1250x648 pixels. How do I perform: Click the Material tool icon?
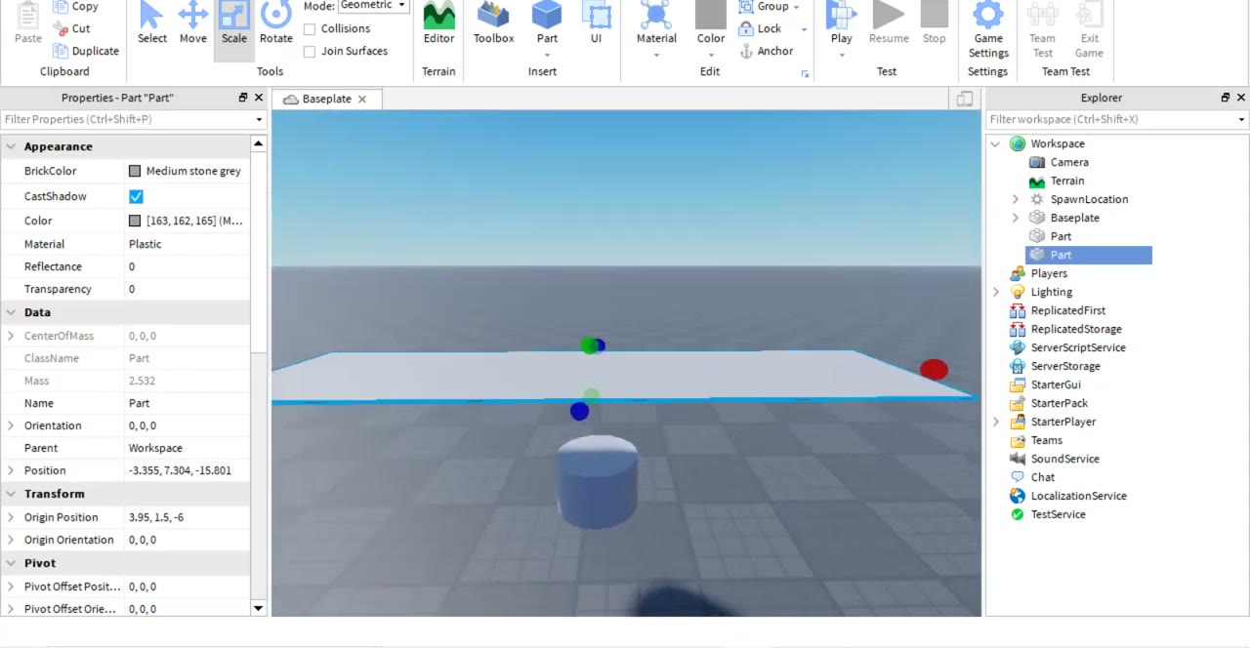click(x=656, y=16)
